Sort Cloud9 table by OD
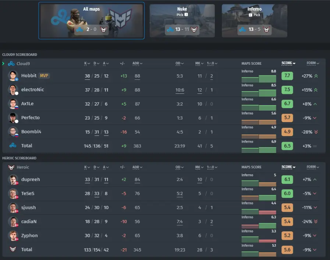The width and height of the screenshot is (330, 260). (x=180, y=63)
